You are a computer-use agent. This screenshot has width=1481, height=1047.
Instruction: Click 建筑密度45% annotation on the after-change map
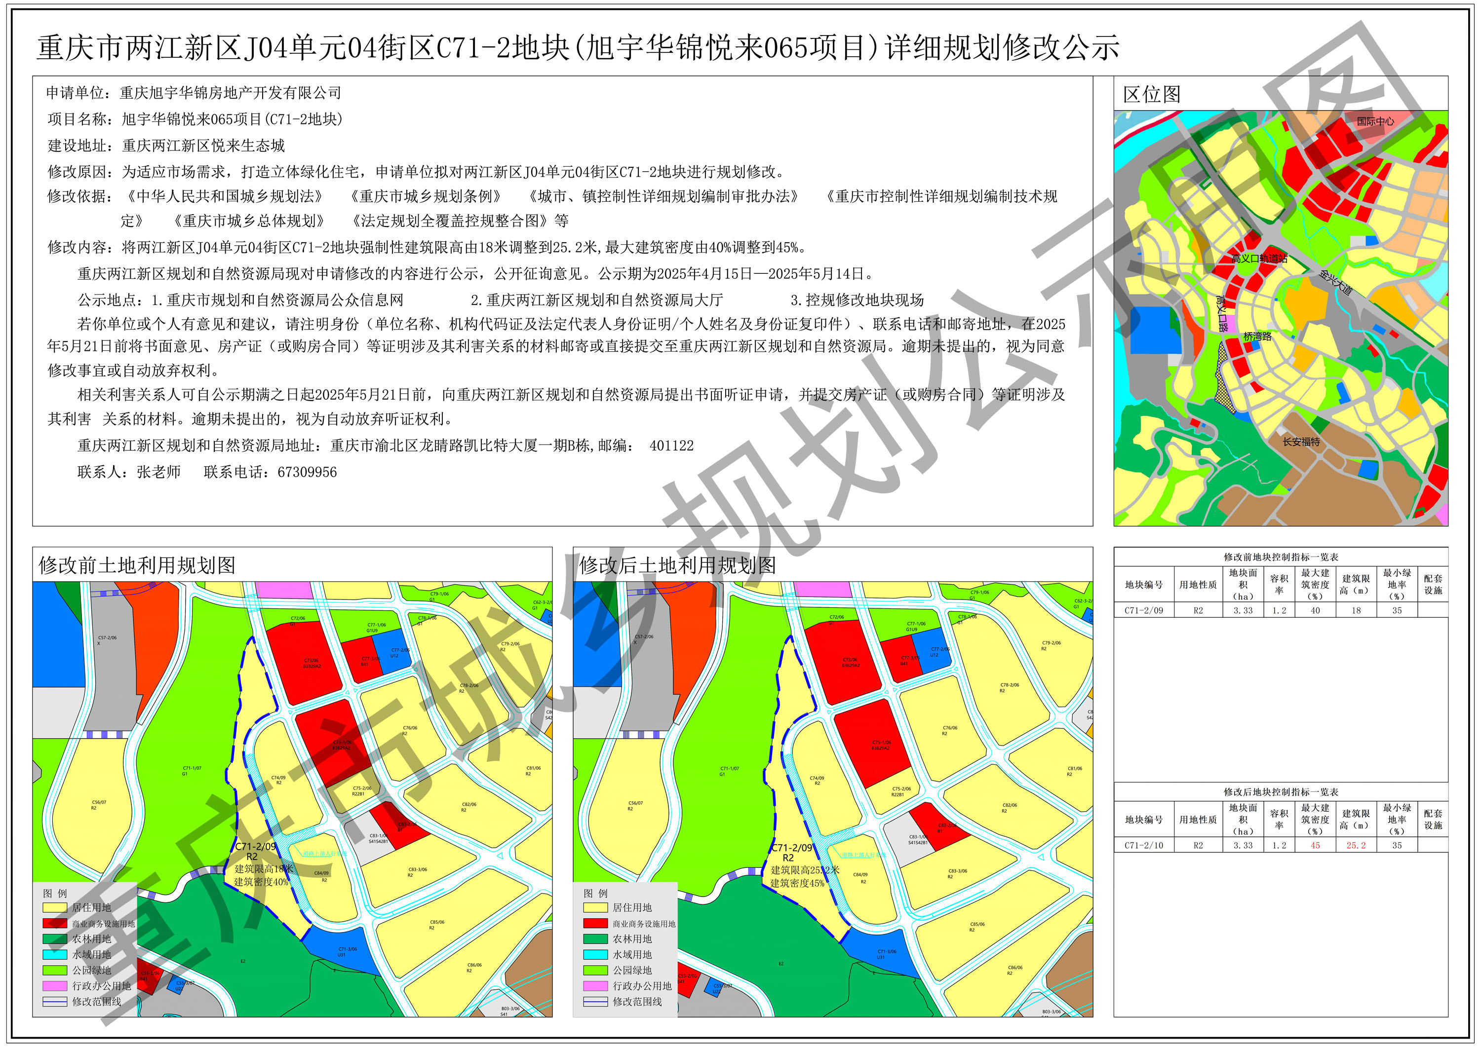click(797, 883)
